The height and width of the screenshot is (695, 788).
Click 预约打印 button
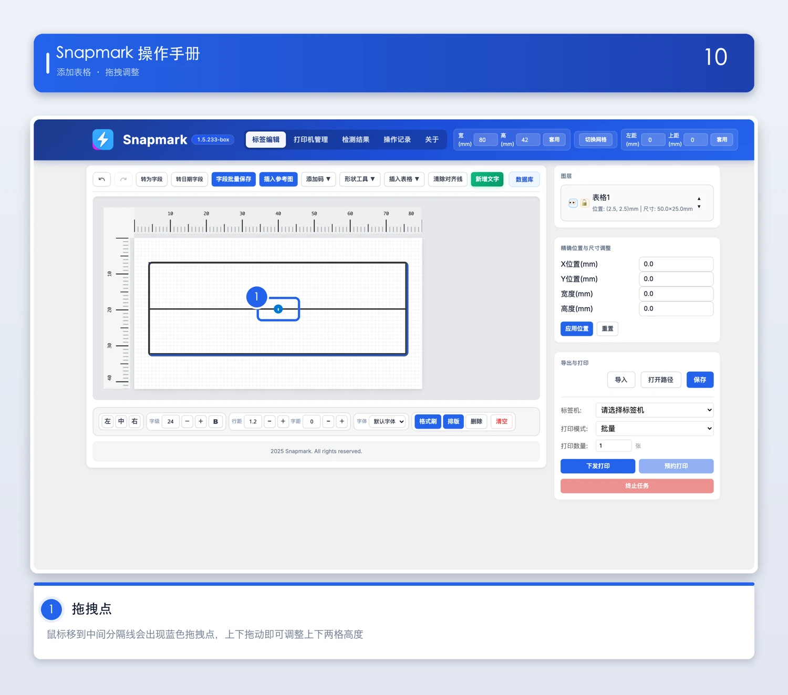click(676, 466)
